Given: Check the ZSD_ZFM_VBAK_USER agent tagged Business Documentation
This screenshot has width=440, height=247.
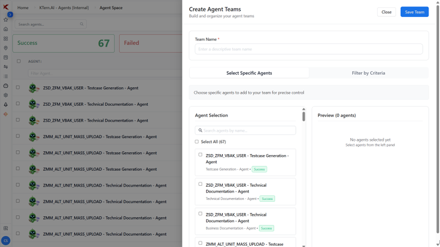Looking at the screenshot, I should click(200, 214).
